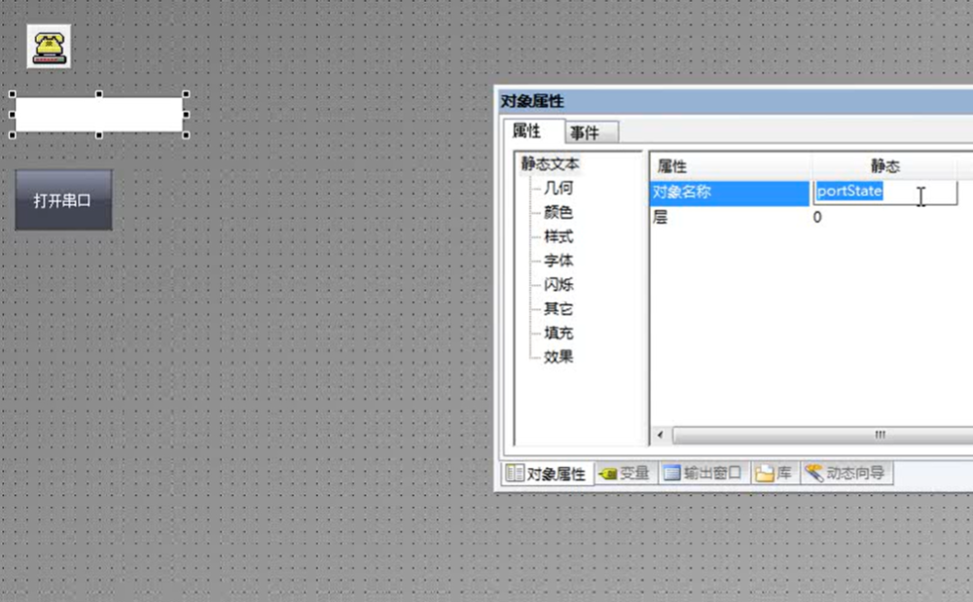Screen dimensions: 973x602
Task: Switch to the 事件 (Events) tab
Action: point(585,132)
